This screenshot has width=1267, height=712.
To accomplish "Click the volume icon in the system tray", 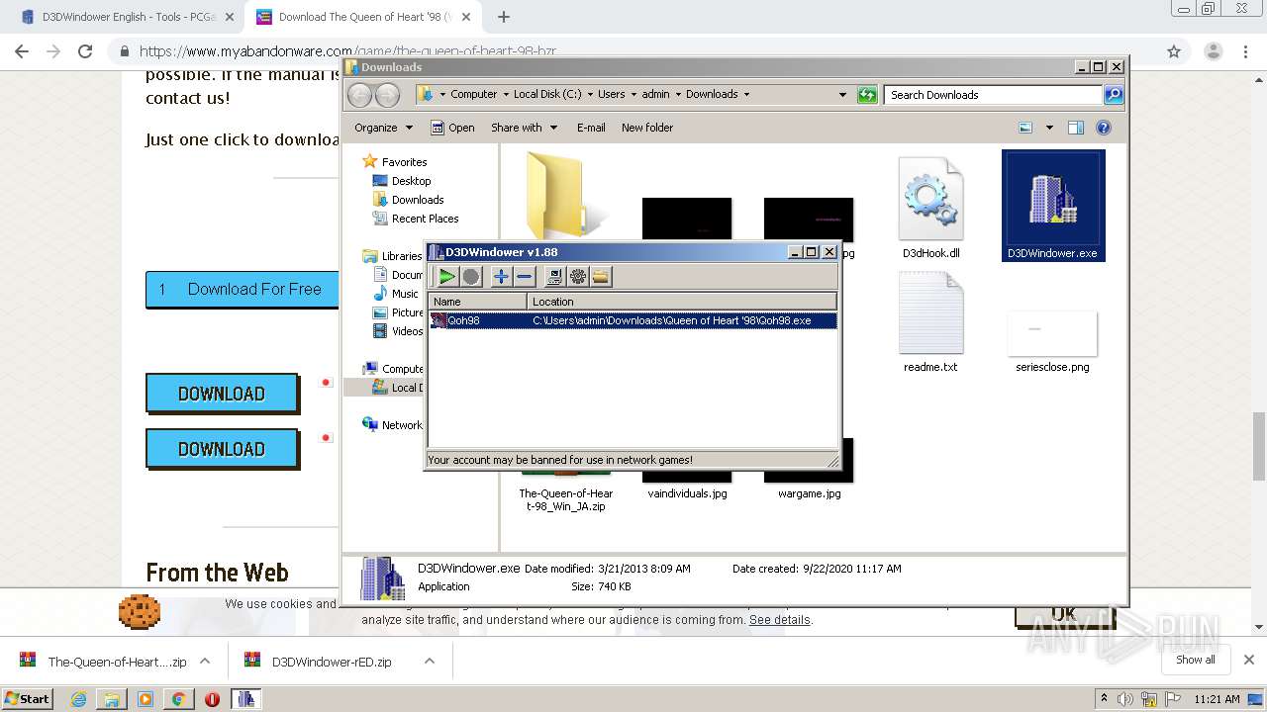I will [1125, 699].
